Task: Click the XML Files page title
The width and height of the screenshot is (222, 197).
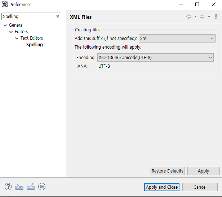Action: 81,17
